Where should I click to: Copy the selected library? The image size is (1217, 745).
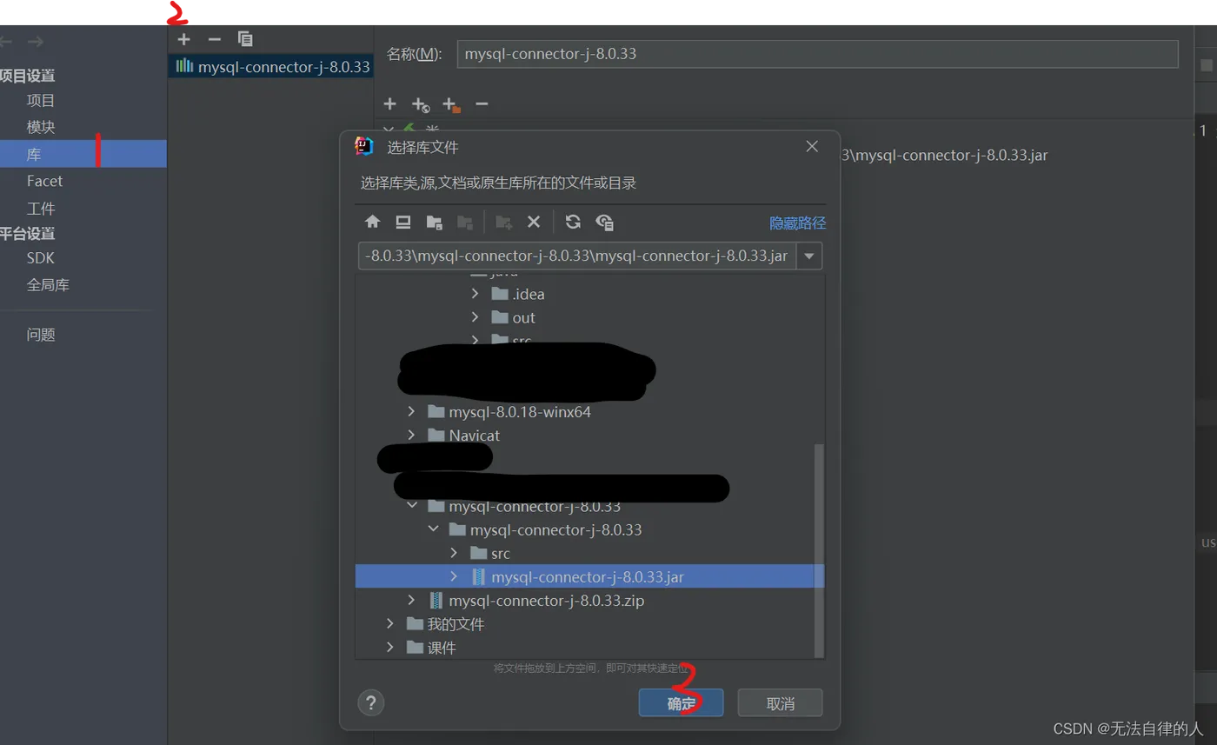(x=245, y=39)
